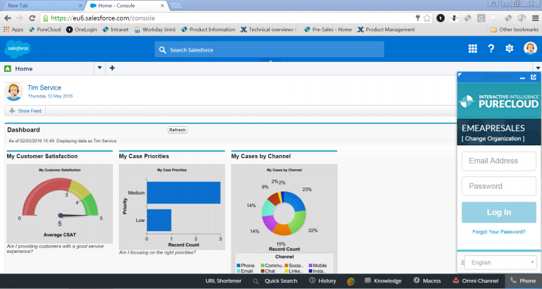Click the Forgot Your Password link
This screenshot has height=289, width=542.
(x=499, y=232)
